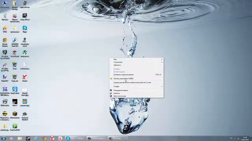Select the VLC cone desktop icon
The width and height of the screenshot is (252, 141).
click(5, 29)
